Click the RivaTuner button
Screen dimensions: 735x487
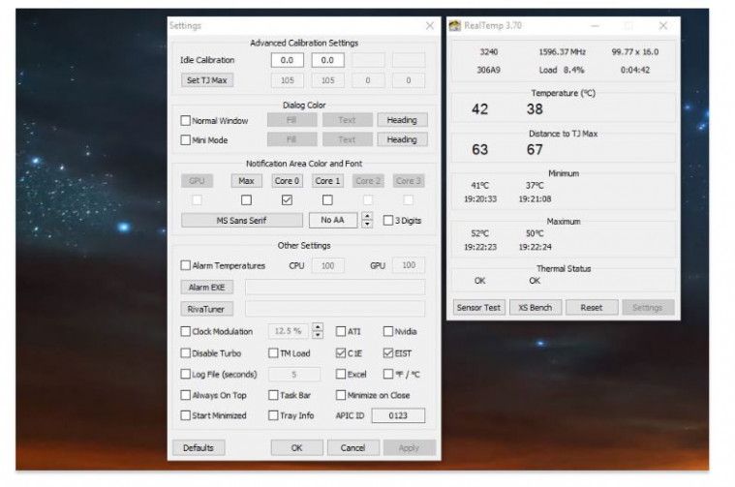click(x=206, y=310)
